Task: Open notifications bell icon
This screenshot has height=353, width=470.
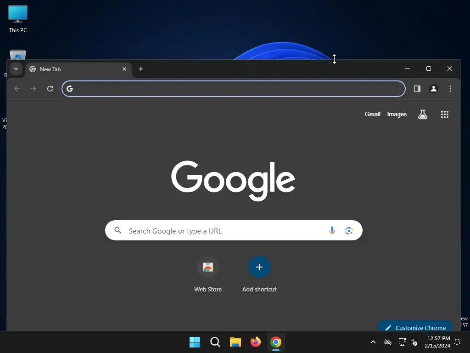Action: coord(458,342)
